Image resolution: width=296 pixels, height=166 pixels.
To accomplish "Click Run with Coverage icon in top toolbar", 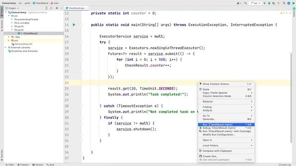I will point(274,3).
